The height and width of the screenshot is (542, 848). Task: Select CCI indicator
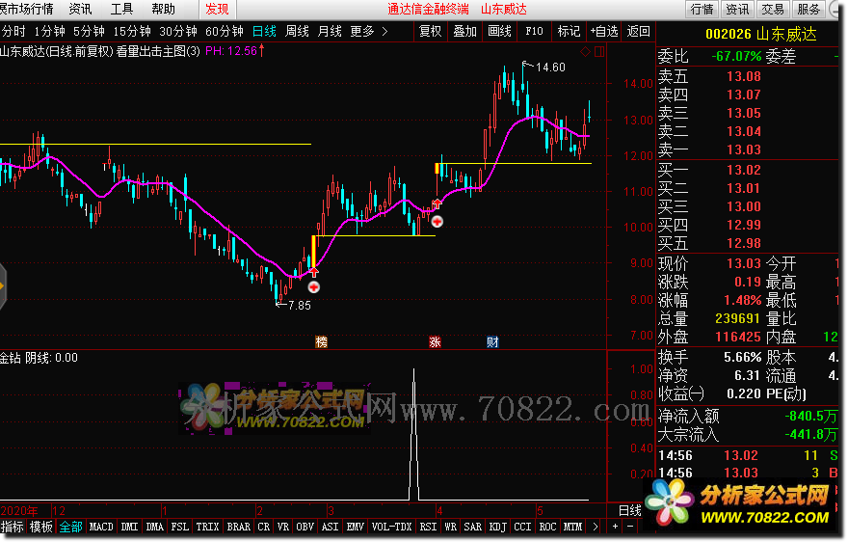(x=522, y=527)
